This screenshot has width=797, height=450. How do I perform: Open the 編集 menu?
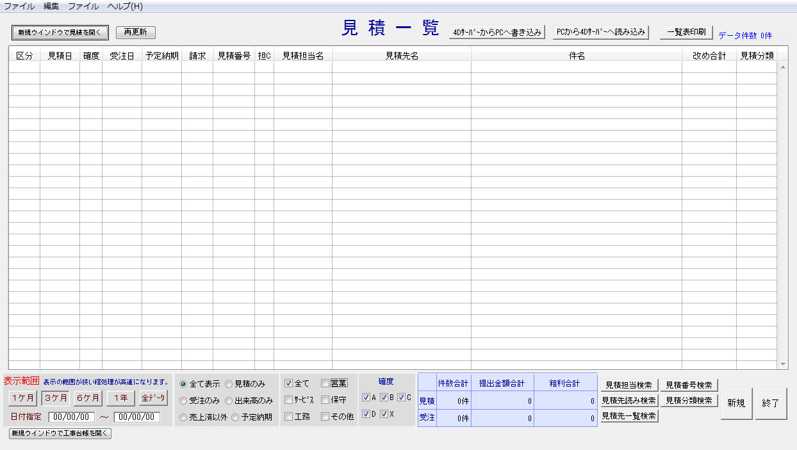[x=51, y=6]
